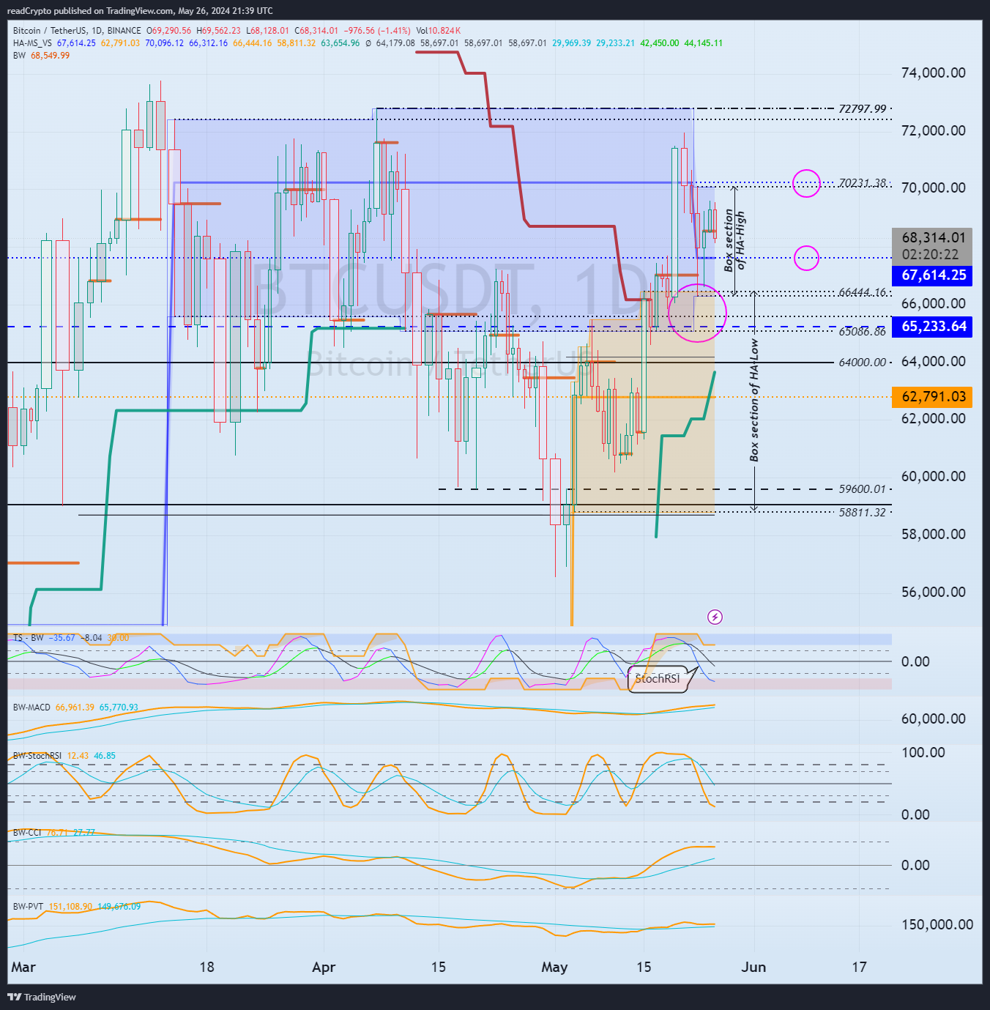
Task: Click the 'May' date on time axis
Action: click(554, 967)
